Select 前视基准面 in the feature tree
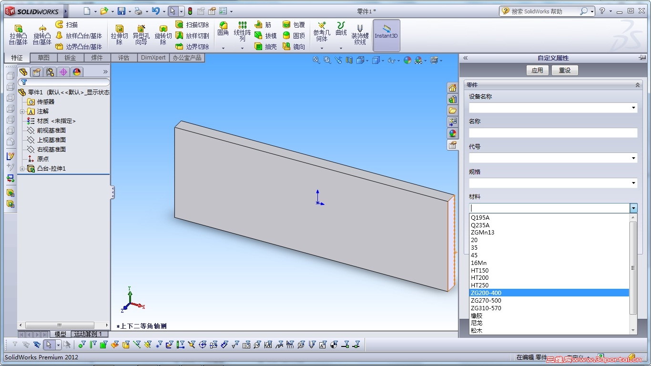This screenshot has height=366, width=651. tap(51, 131)
